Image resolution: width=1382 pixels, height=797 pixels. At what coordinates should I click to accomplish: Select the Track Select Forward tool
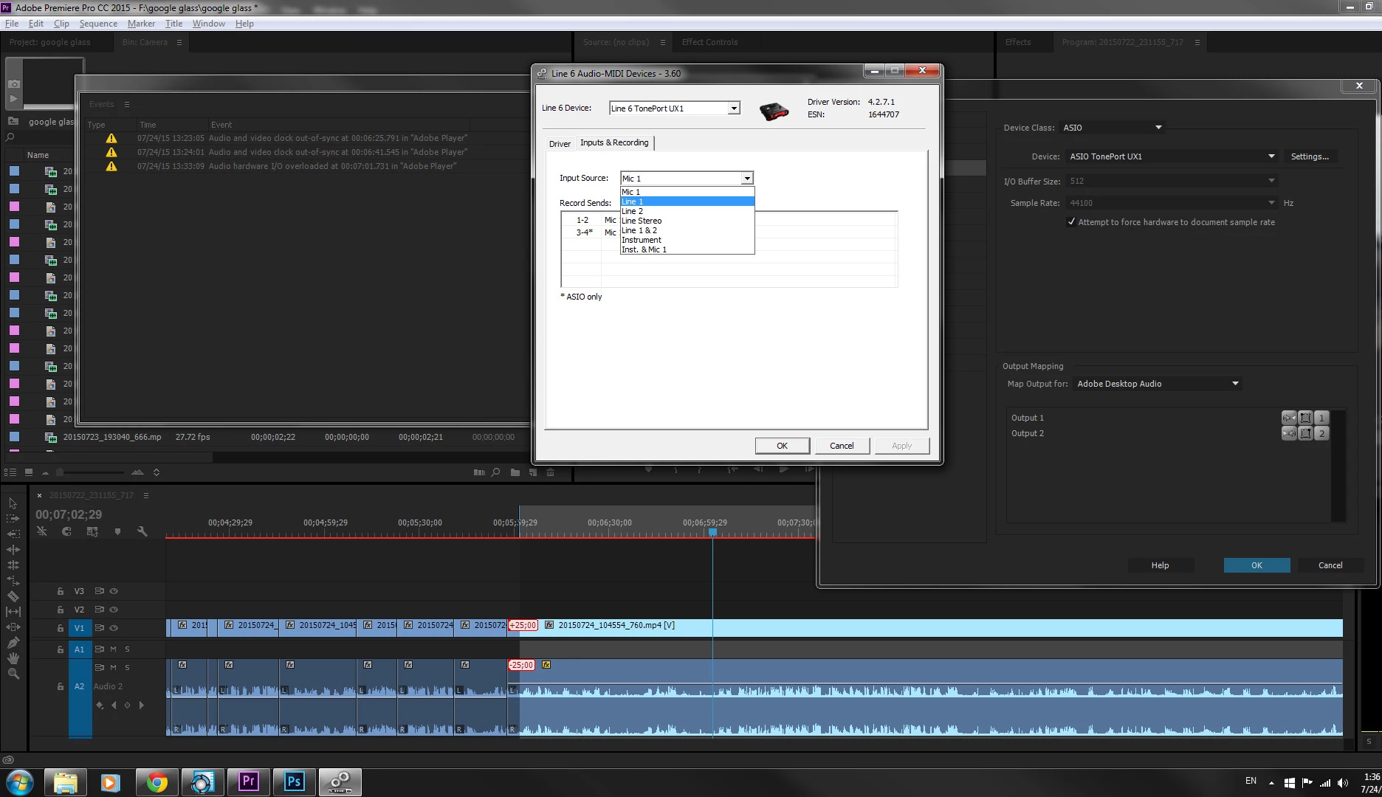point(13,519)
